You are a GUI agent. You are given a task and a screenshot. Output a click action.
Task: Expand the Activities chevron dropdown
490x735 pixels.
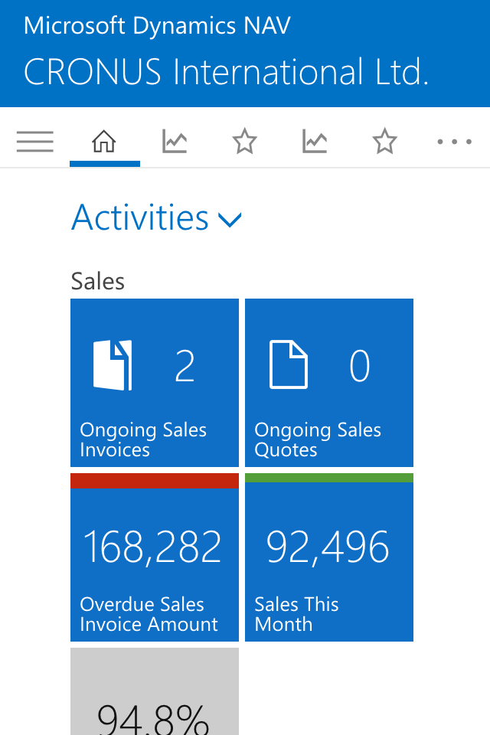(x=230, y=220)
